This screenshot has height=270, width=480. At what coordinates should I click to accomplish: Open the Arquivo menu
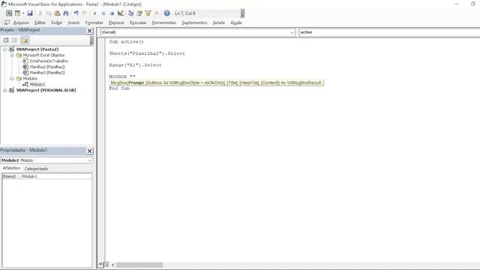(x=21, y=22)
